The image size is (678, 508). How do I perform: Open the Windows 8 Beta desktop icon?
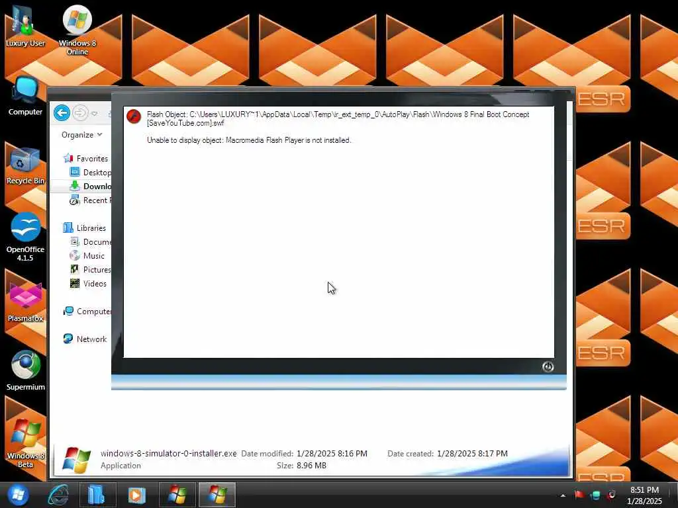coord(25,443)
